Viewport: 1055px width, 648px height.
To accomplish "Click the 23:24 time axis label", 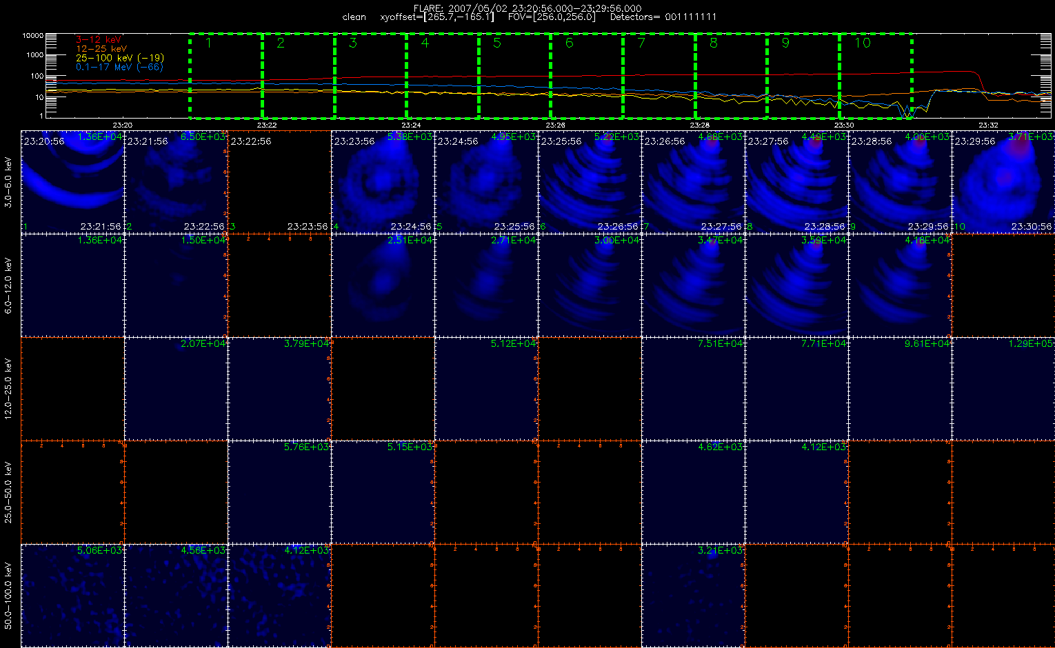I will click(410, 125).
